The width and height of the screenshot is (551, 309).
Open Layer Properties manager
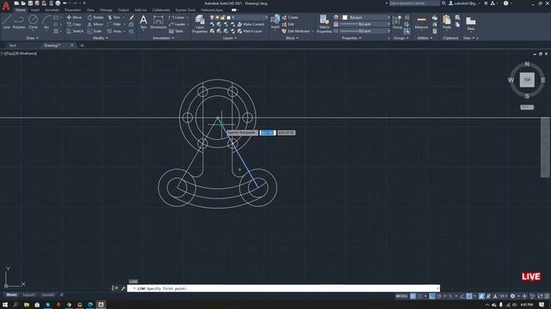point(200,24)
